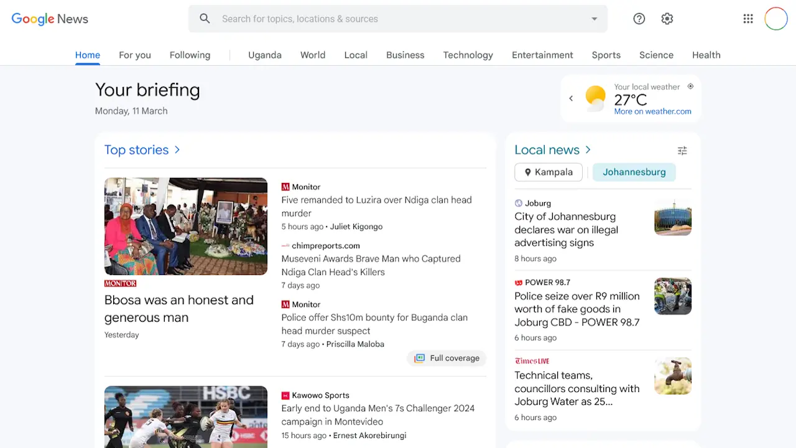
Task: Click the Google News logo
Action: click(x=50, y=19)
